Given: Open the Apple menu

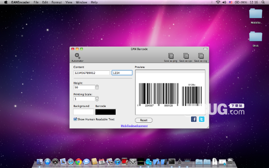Looking at the screenshot, I should tap(6, 2).
